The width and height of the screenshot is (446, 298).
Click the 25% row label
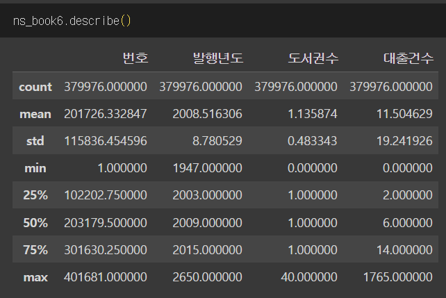pos(35,195)
